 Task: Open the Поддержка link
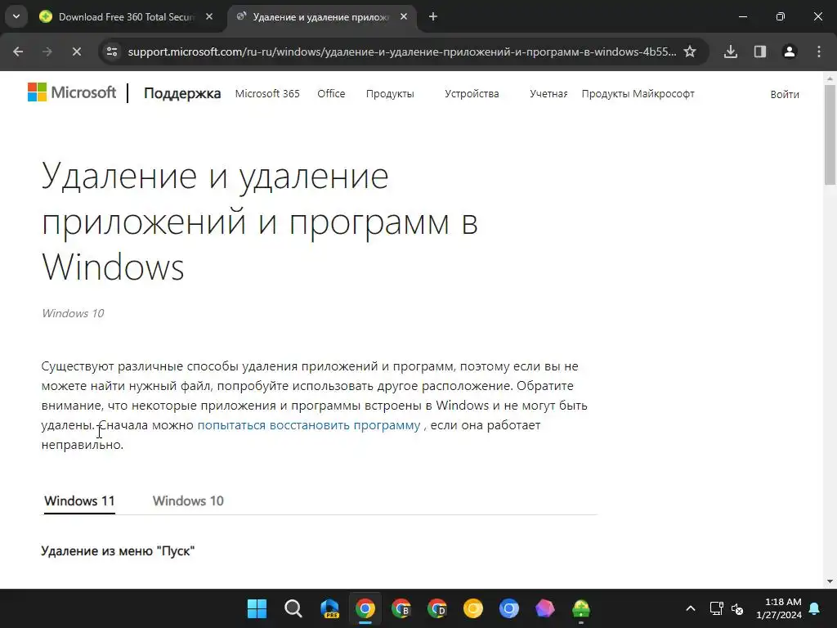pos(182,93)
